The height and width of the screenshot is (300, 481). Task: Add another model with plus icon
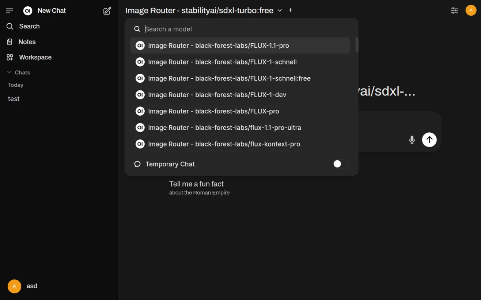(x=290, y=10)
